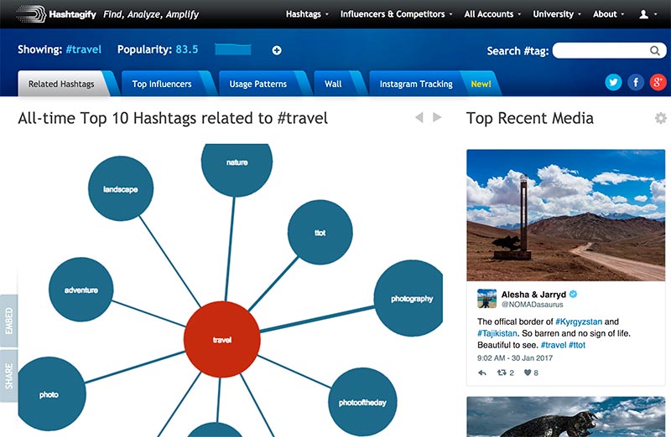This screenshot has width=671, height=437.
Task: Open the Instagram Tracking tab
Action: point(416,84)
